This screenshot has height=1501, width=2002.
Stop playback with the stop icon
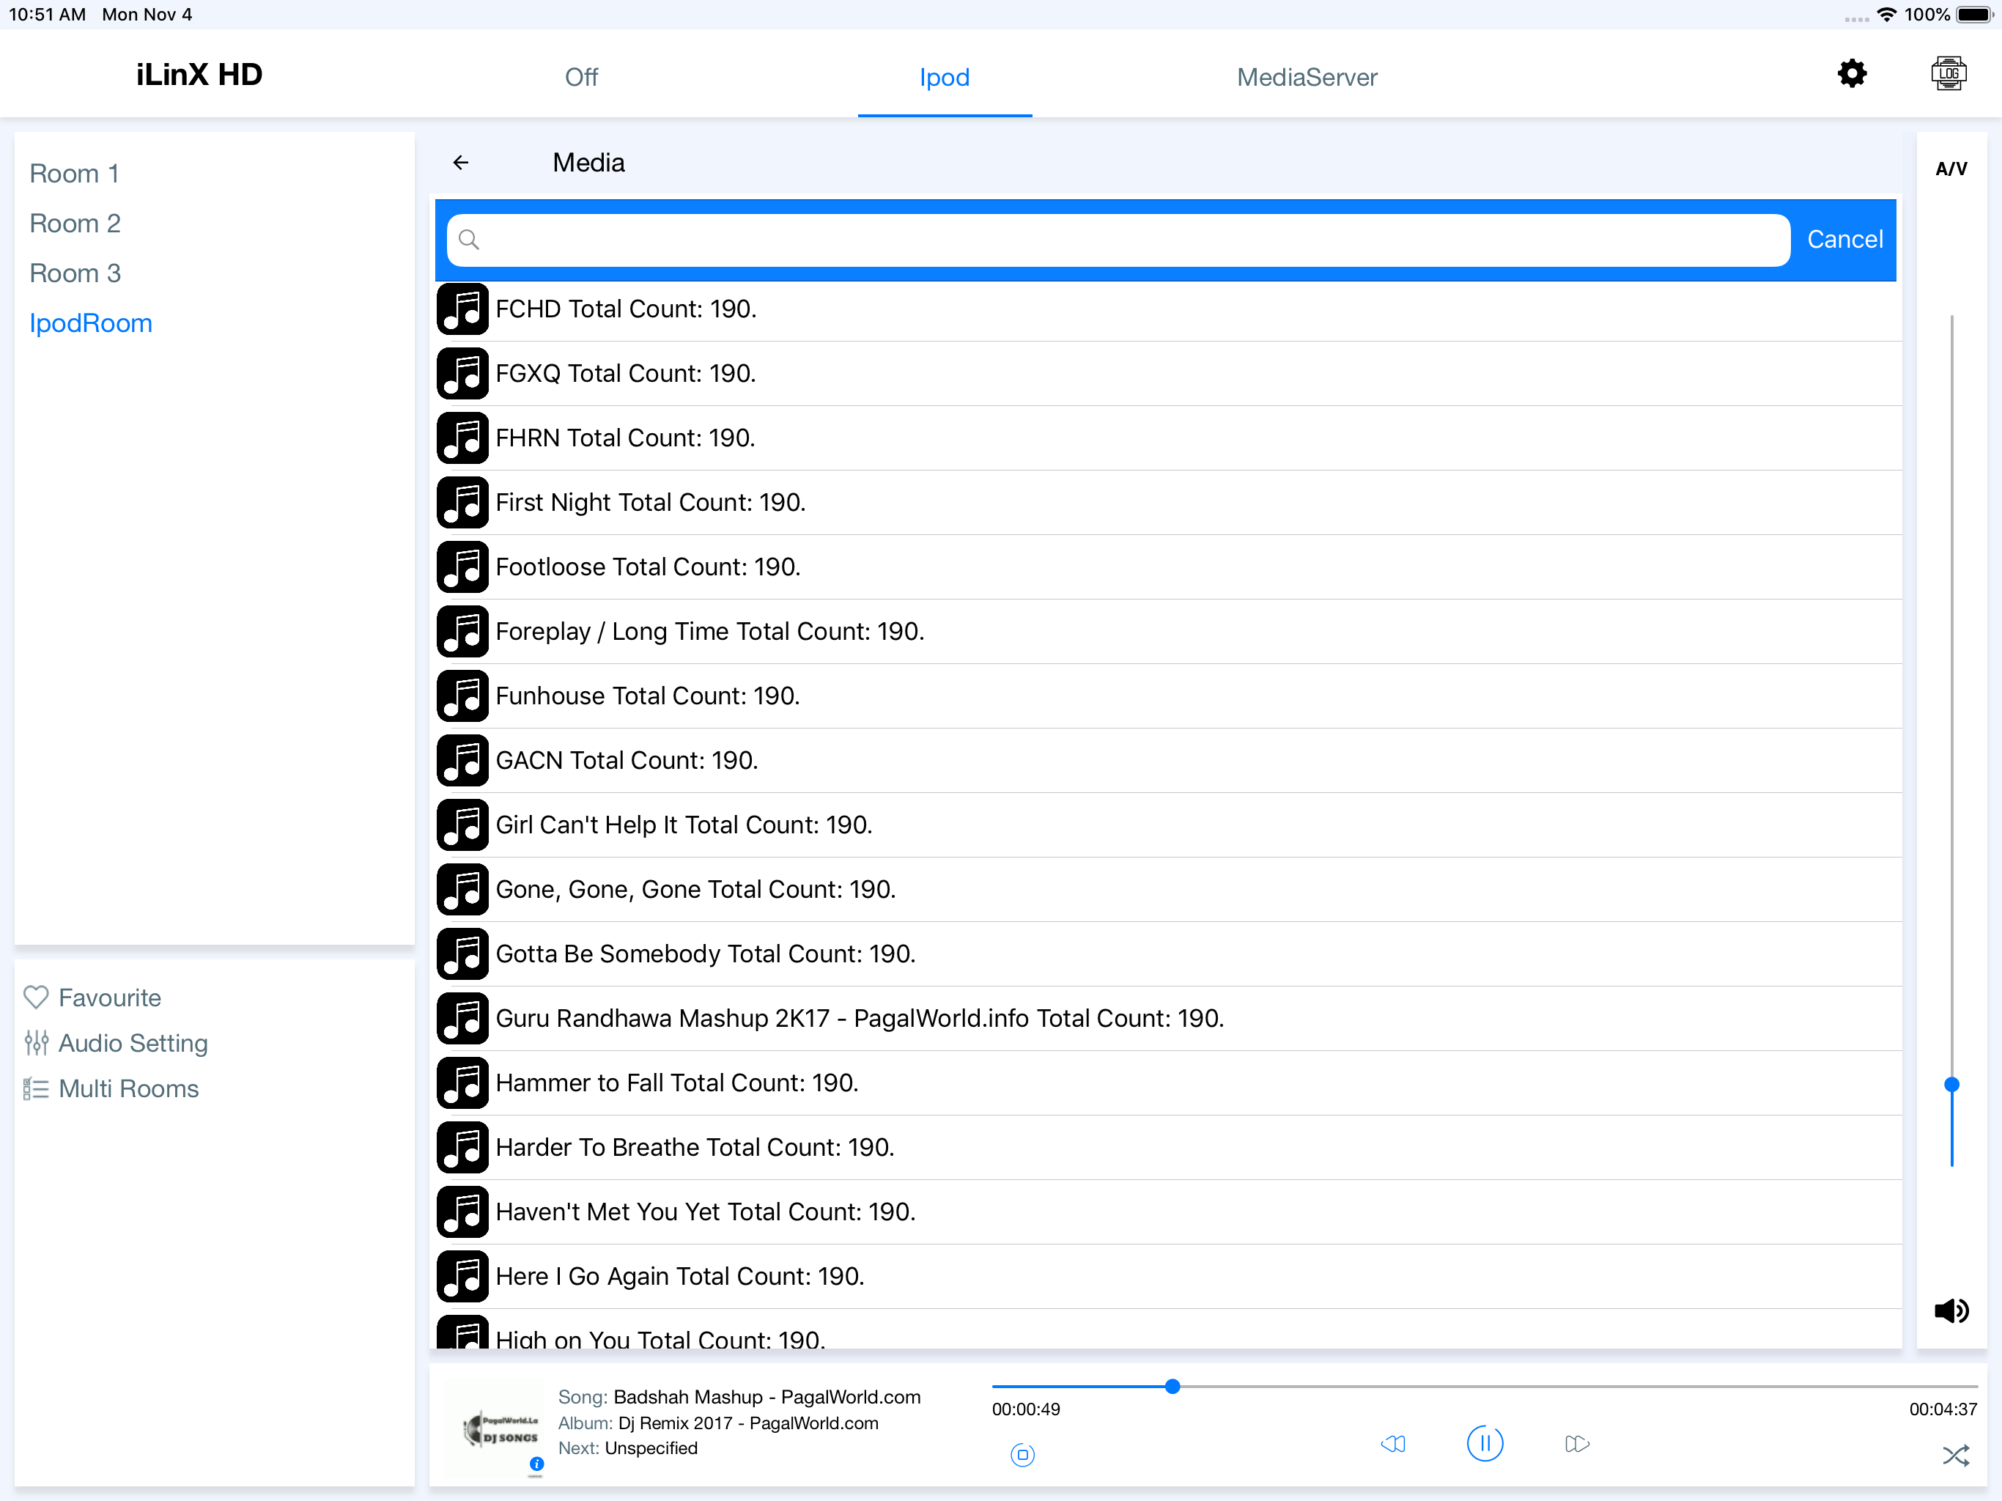click(x=1022, y=1455)
